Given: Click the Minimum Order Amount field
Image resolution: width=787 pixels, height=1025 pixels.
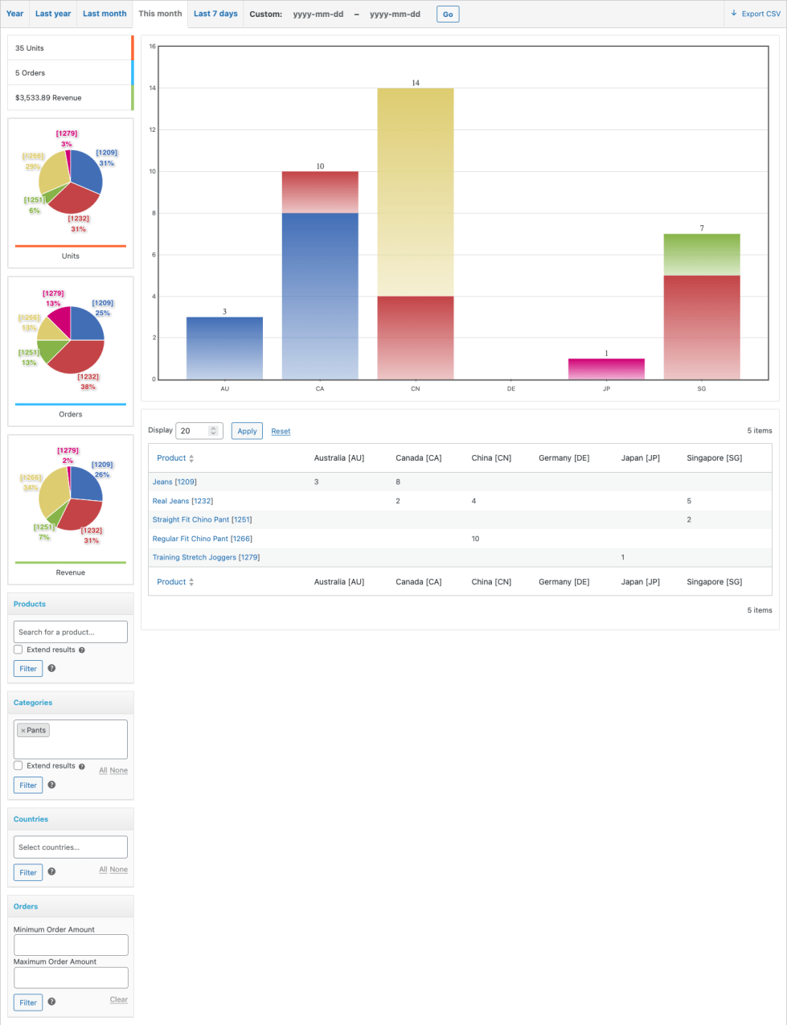Looking at the screenshot, I should click(71, 945).
